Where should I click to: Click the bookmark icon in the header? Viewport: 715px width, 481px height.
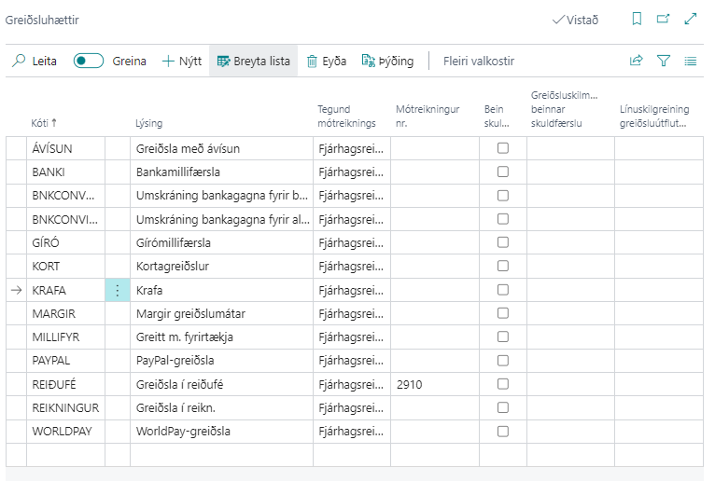(x=637, y=19)
